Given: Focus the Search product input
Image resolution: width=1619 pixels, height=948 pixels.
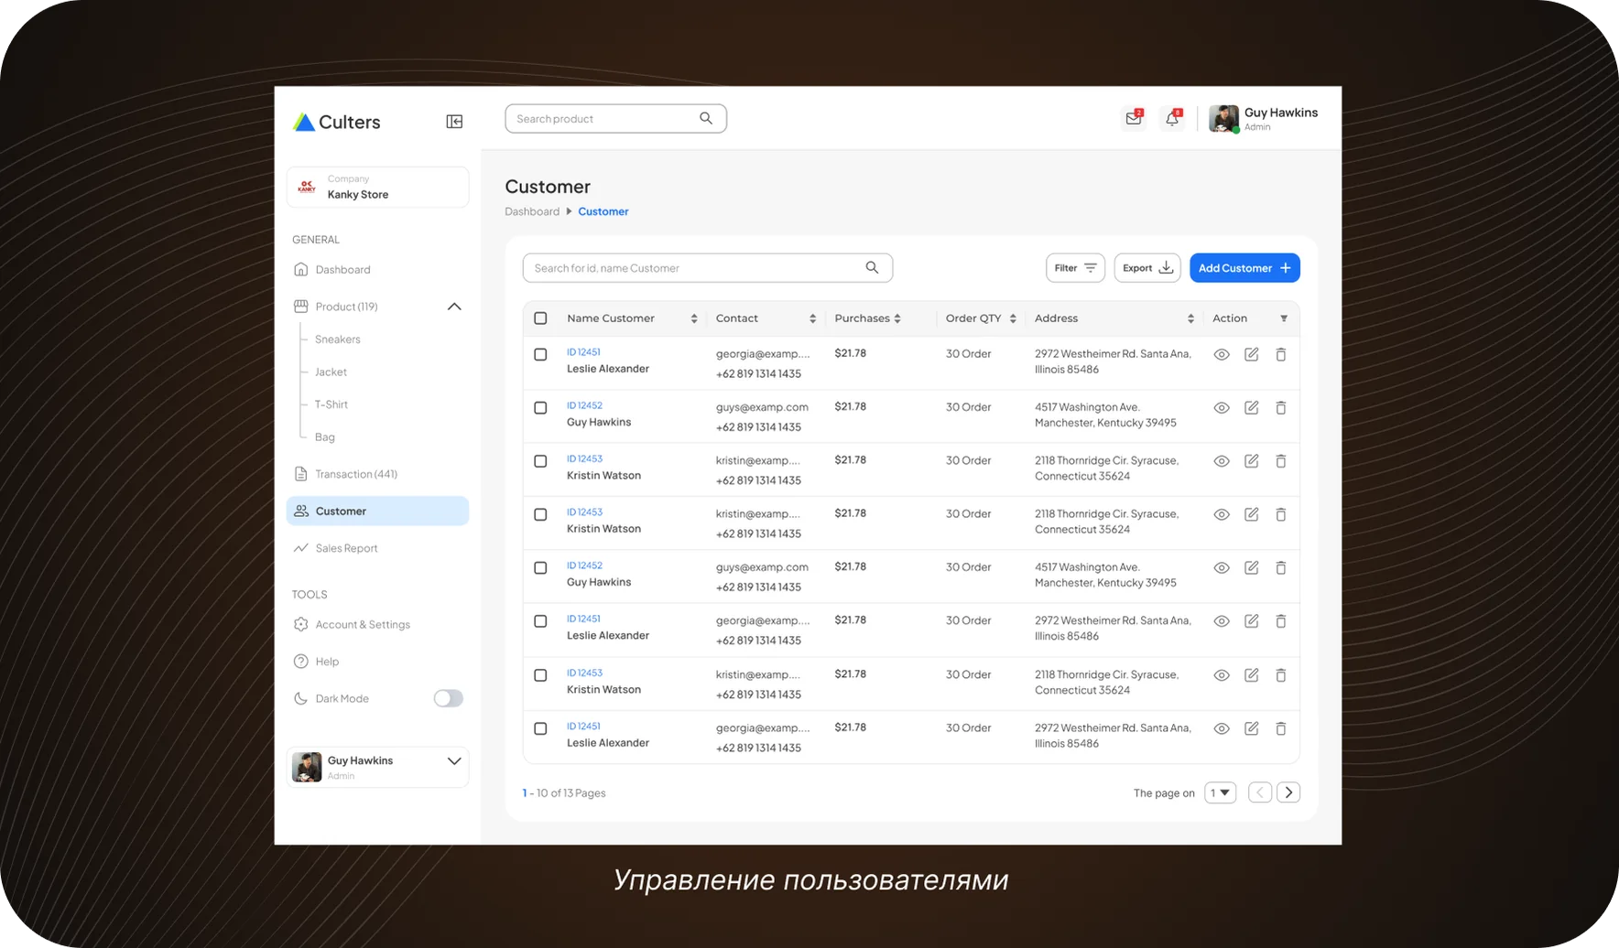Looking at the screenshot, I should 615,118.
